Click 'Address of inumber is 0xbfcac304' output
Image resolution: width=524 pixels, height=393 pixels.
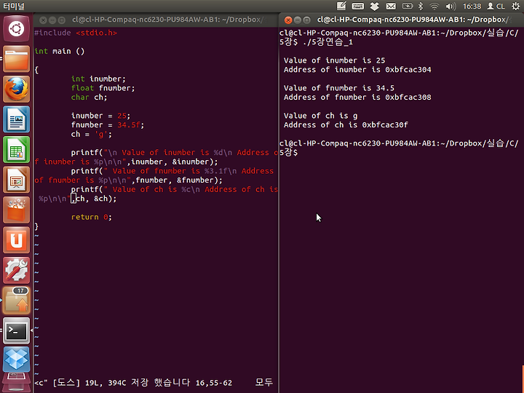coord(357,70)
